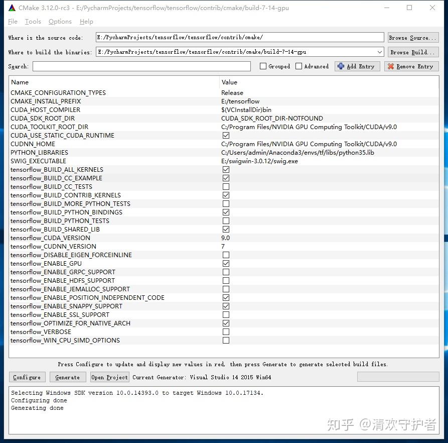
Task: Open the Options menu
Action: tap(60, 22)
